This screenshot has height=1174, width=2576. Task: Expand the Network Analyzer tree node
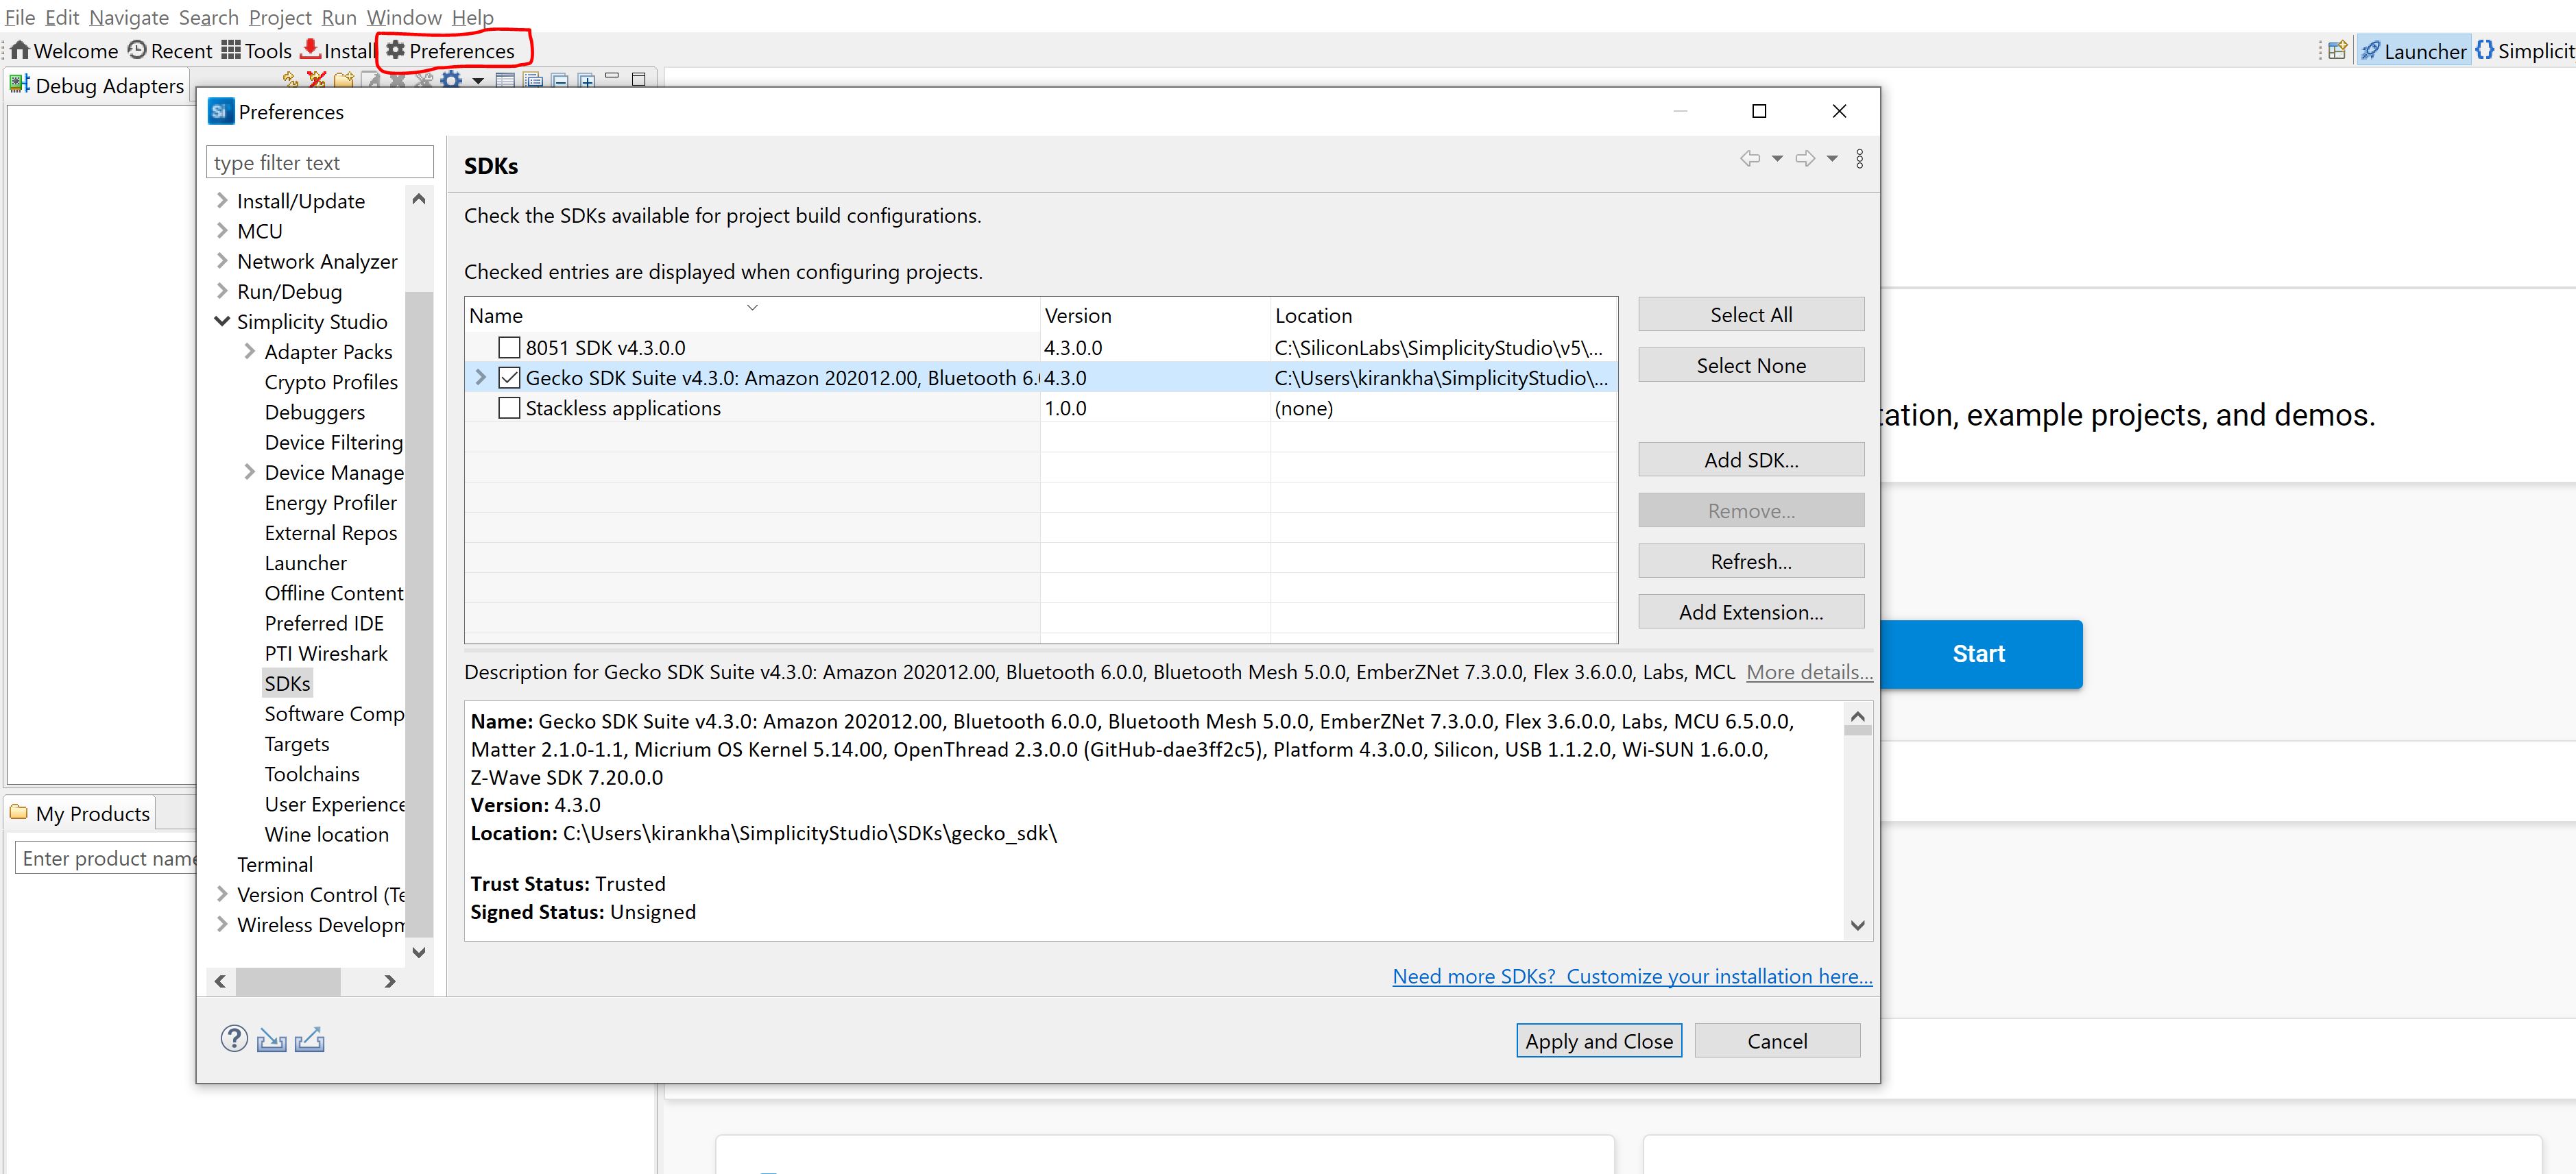click(x=222, y=261)
